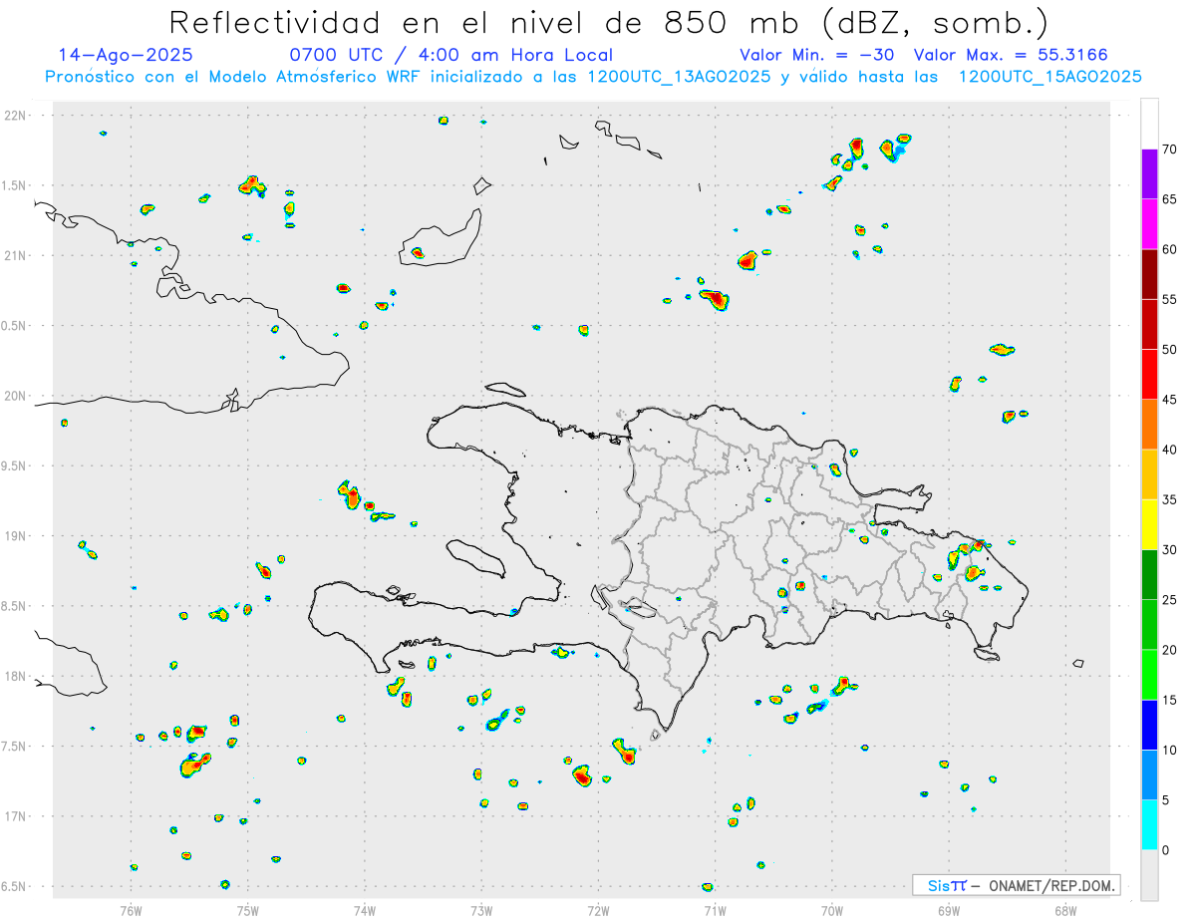
Task: Click the time label '0700 UTC / 4:00 am Hora Local'
Action: point(451,56)
